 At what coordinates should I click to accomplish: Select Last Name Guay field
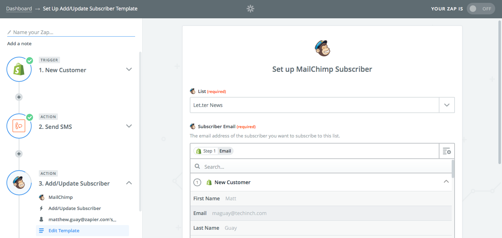click(321, 228)
